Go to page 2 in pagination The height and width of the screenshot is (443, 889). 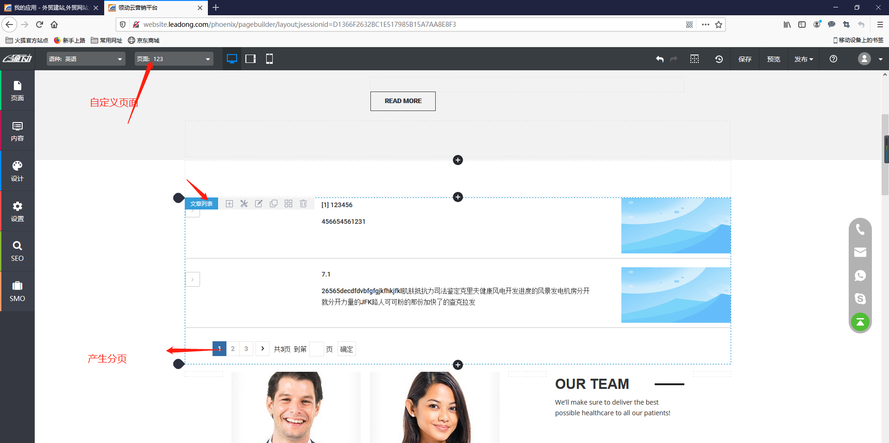click(233, 349)
